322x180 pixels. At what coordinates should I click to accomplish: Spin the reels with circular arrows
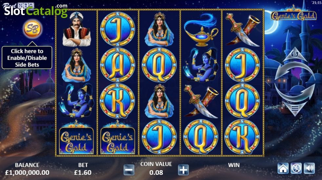pyautogui.click(x=295, y=82)
